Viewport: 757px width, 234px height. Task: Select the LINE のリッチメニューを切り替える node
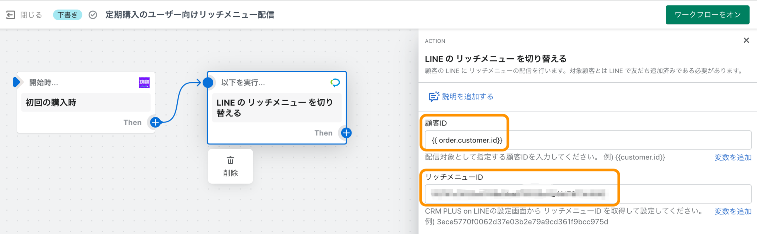[276, 107]
